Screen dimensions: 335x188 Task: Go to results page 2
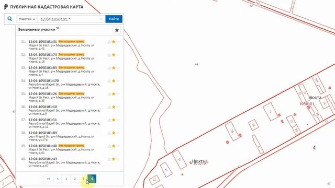click(x=75, y=179)
